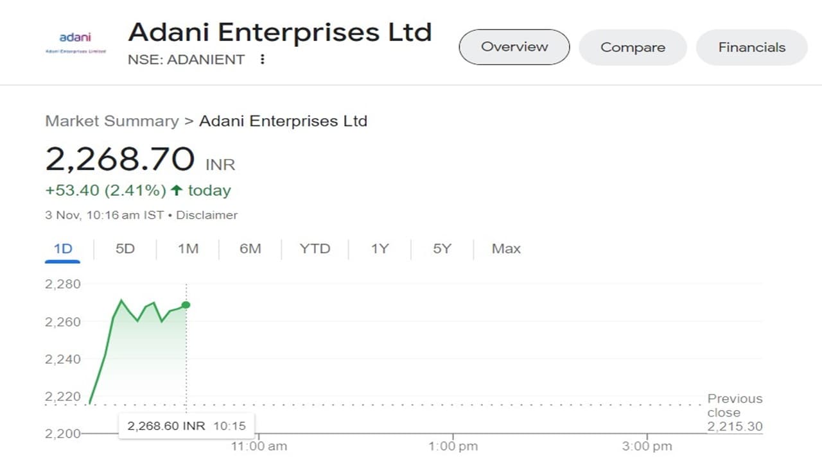Show the Max time range chart

[x=506, y=249]
